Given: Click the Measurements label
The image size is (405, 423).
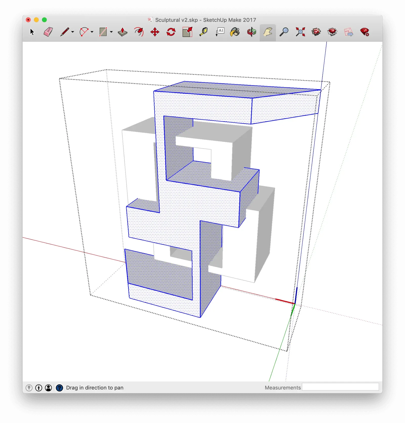Looking at the screenshot, I should (283, 388).
